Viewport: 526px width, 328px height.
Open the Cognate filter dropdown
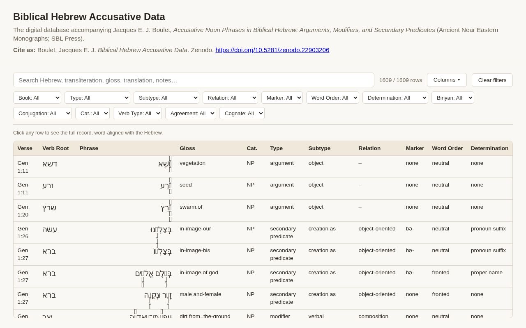[x=242, y=113]
